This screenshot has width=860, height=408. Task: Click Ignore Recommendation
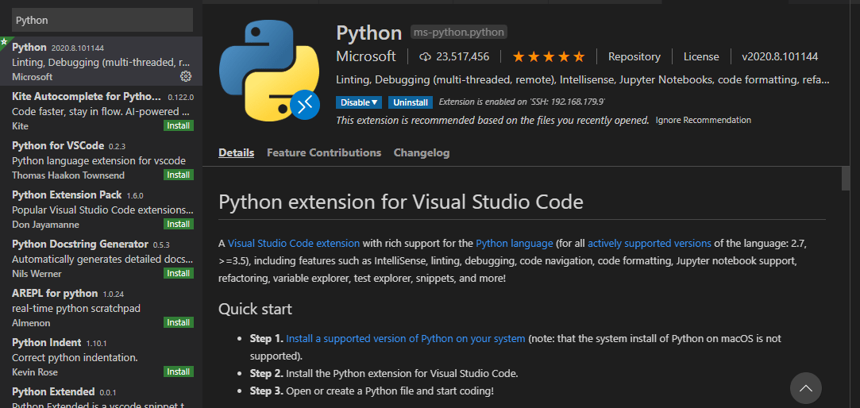point(703,120)
